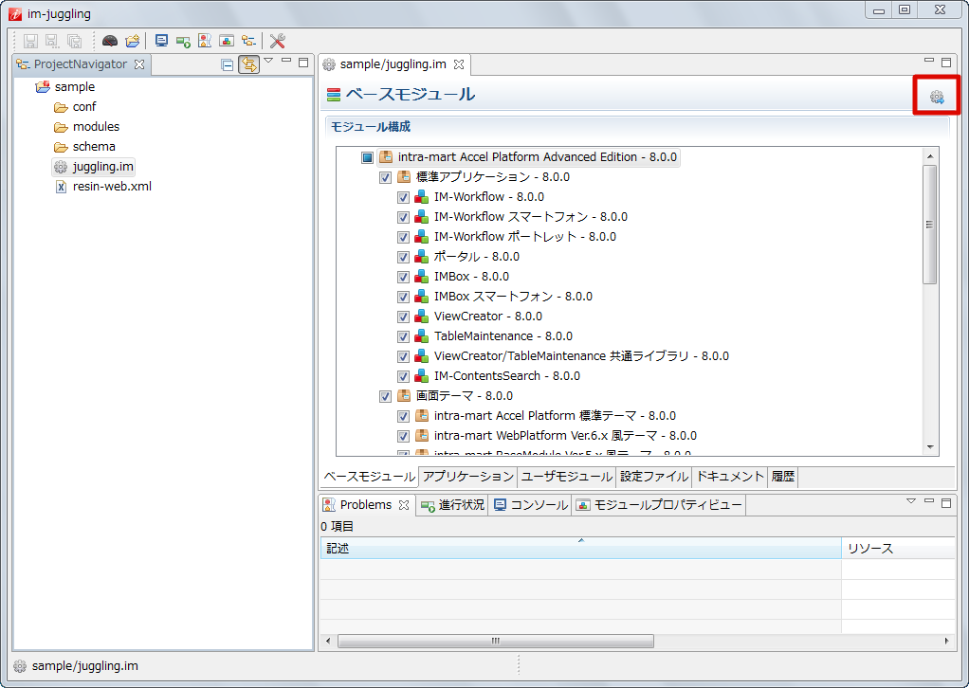
Task: Click the speedometer icon in the toolbar
Action: pyautogui.click(x=110, y=41)
